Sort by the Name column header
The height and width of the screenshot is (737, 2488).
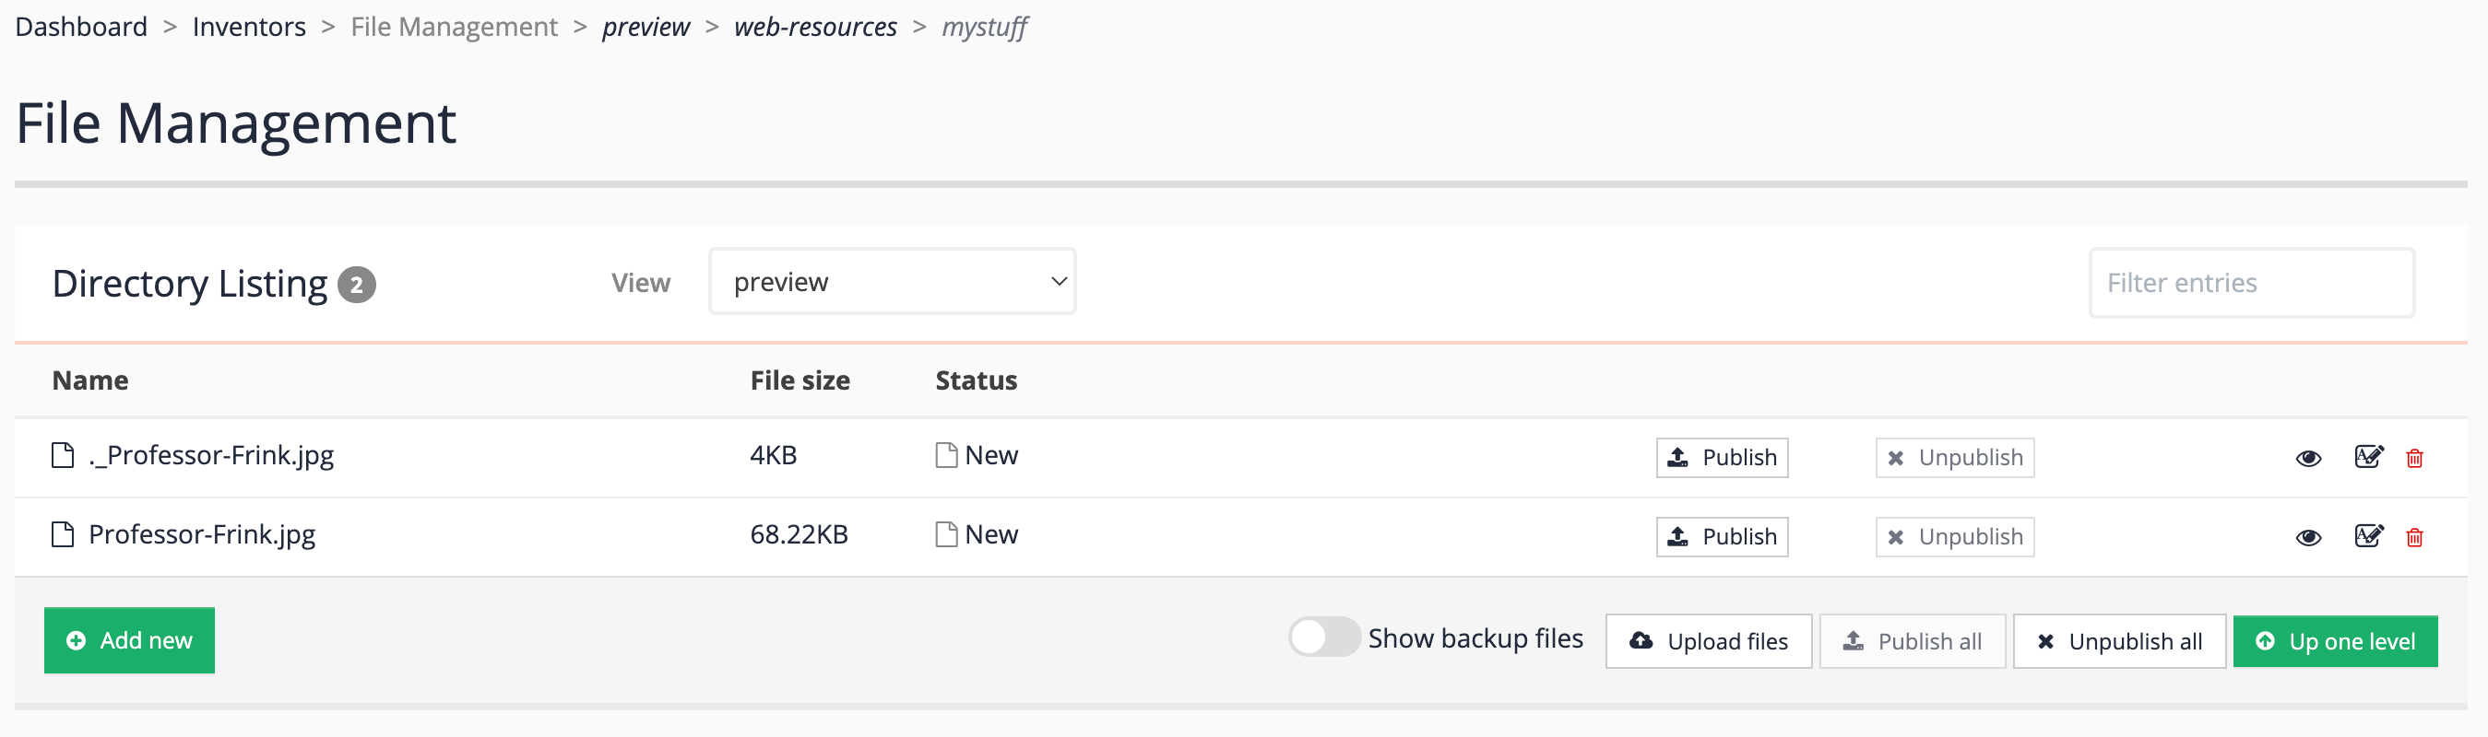[x=89, y=380]
